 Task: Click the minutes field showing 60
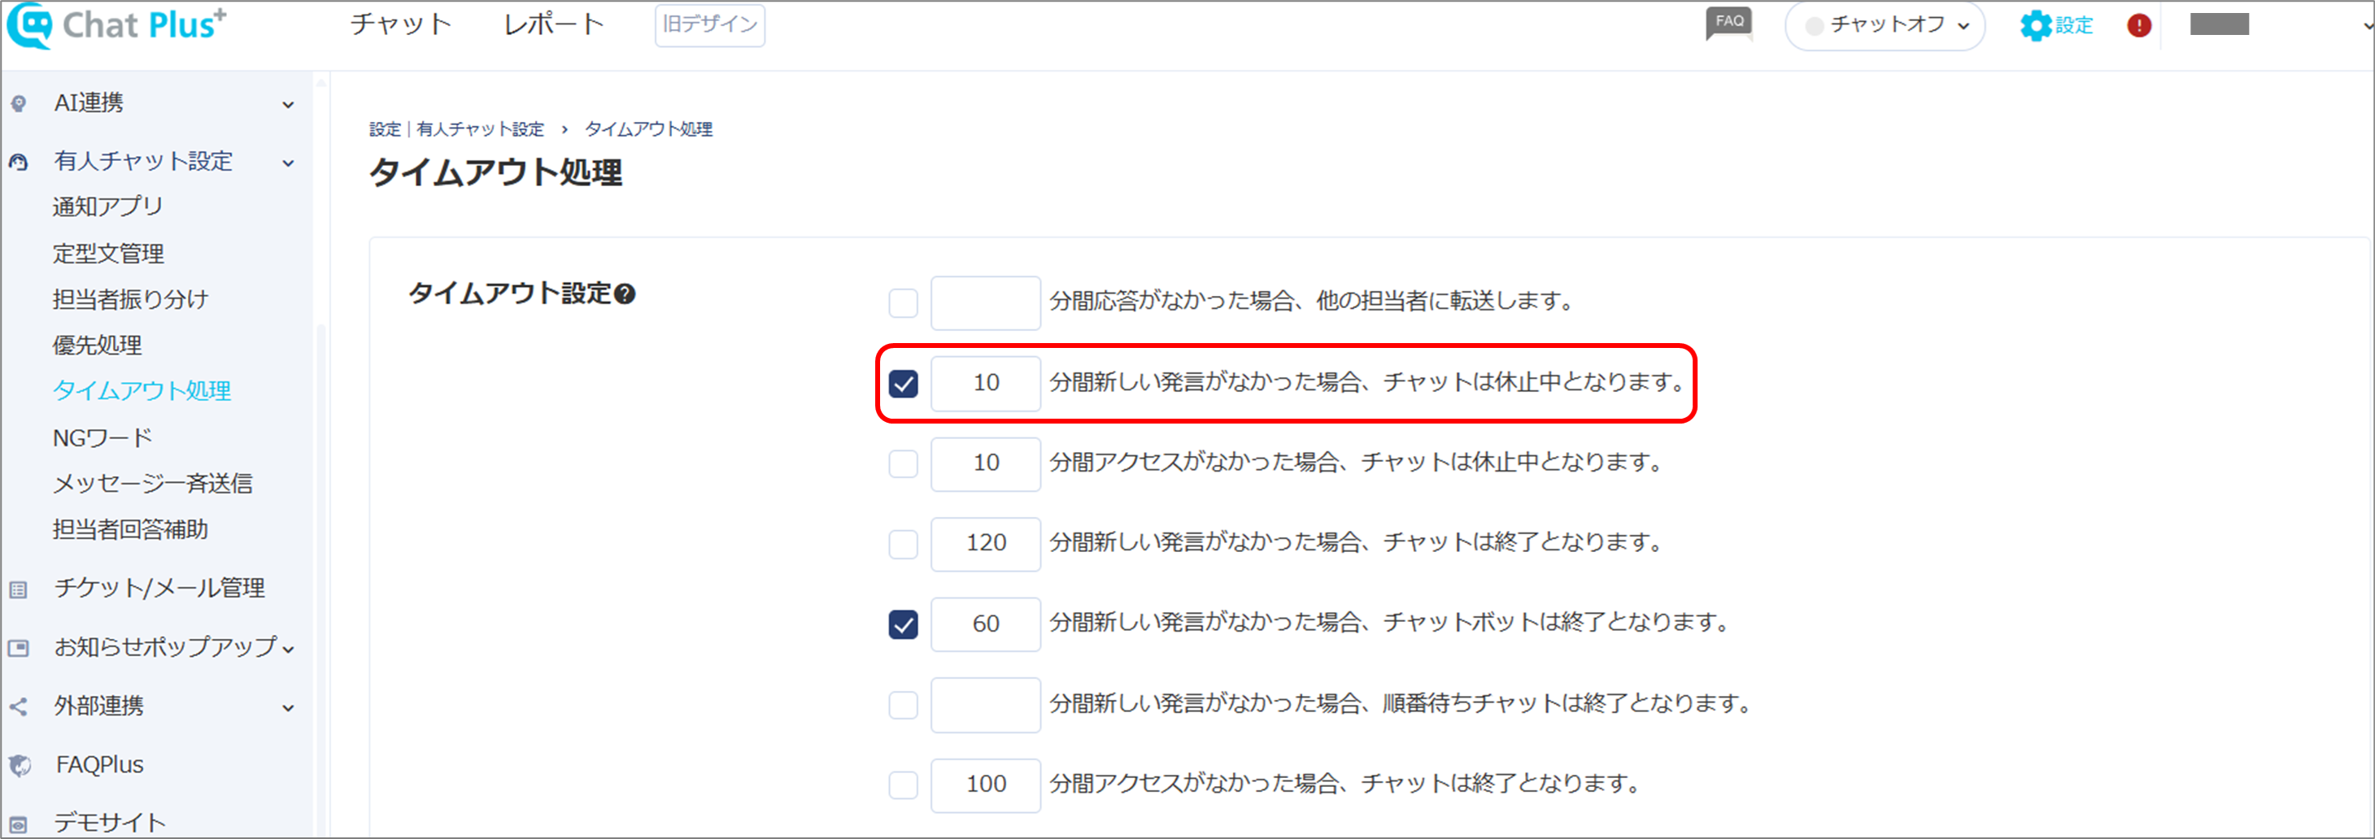(x=986, y=625)
